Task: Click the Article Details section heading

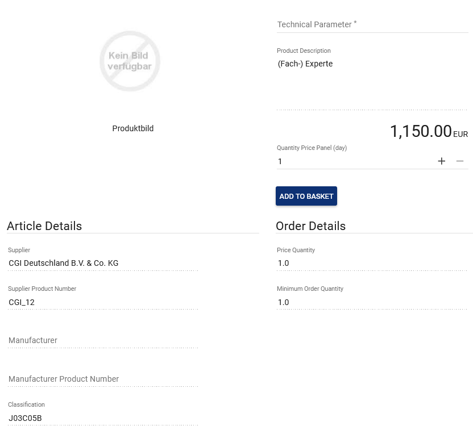Action: point(44,226)
